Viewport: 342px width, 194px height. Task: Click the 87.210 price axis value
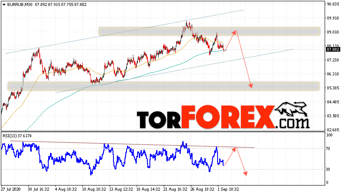[333, 60]
